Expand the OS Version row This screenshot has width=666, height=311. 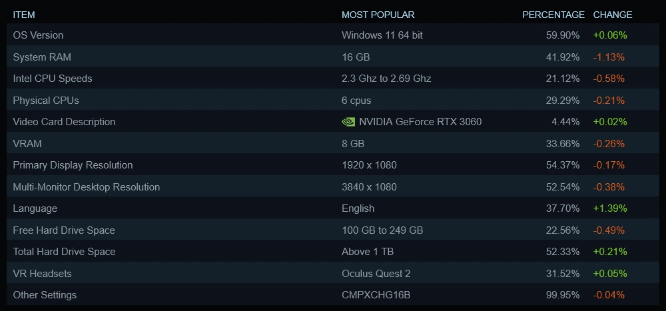pos(39,35)
